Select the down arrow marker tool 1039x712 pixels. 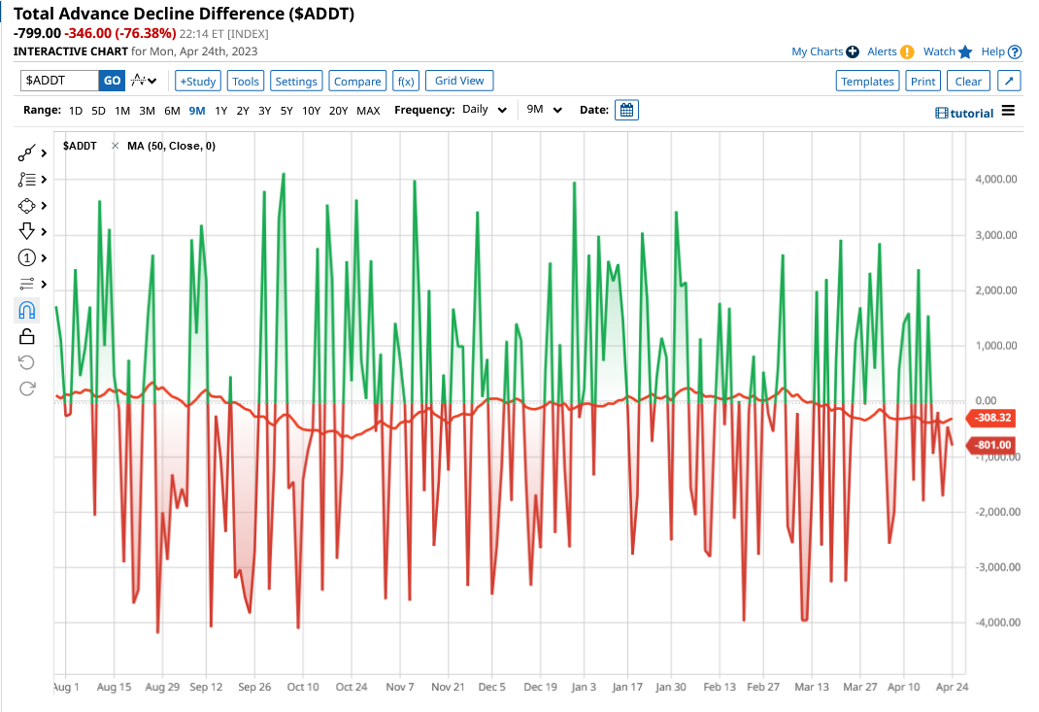point(27,231)
